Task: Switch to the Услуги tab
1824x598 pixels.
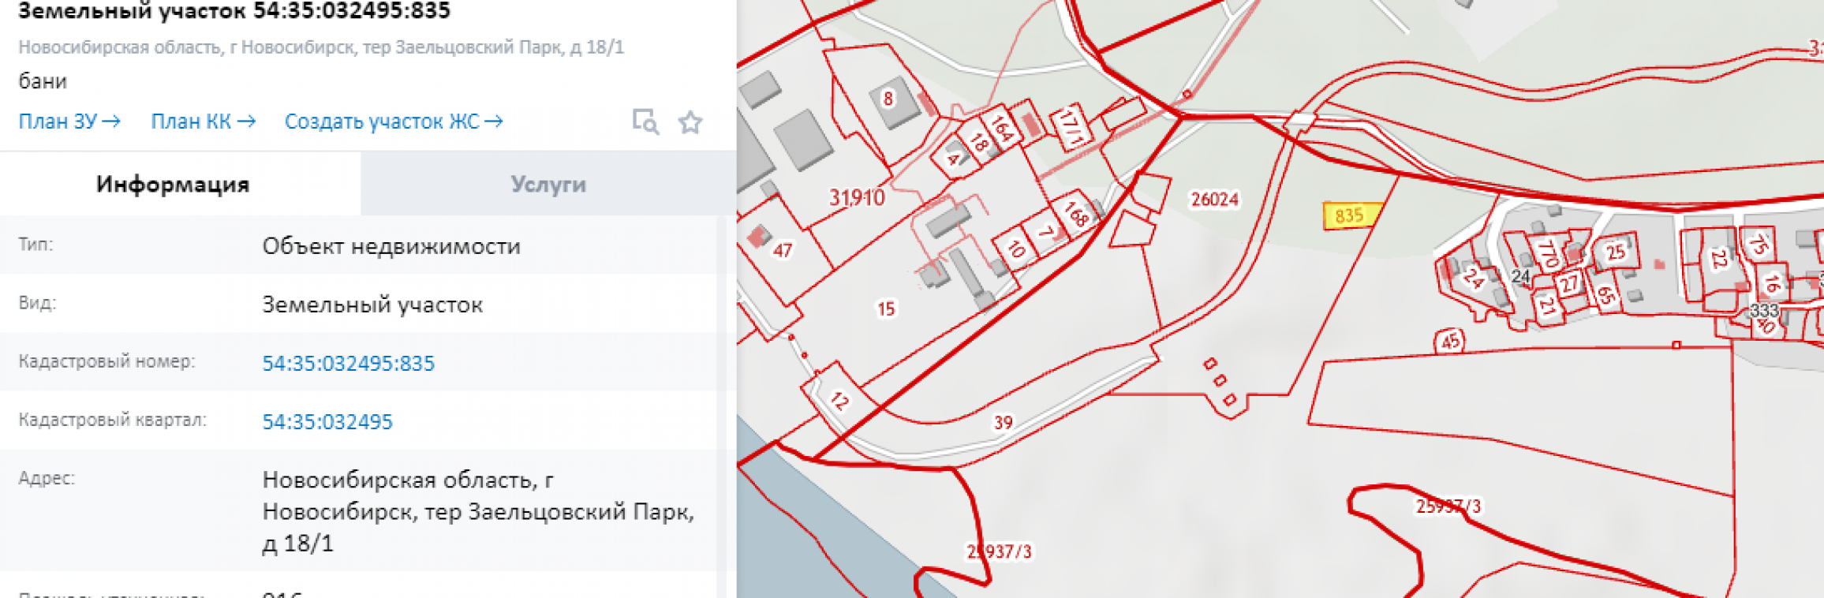Action: click(x=548, y=184)
